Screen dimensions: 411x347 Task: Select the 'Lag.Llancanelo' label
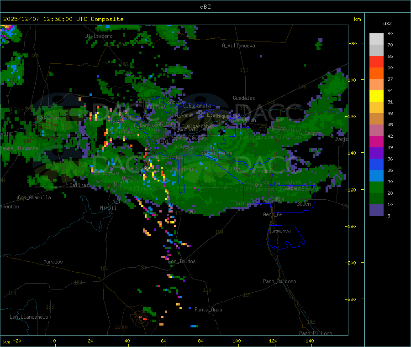pyautogui.click(x=29, y=317)
